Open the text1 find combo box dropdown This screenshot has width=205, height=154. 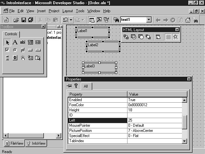[x=149, y=20]
